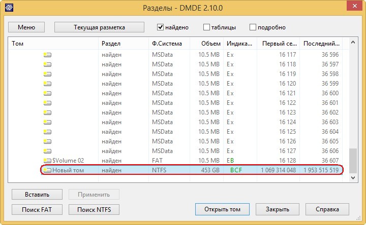Click the scrollbar down arrow
This screenshot has height=225, width=366.
pos(353,178)
